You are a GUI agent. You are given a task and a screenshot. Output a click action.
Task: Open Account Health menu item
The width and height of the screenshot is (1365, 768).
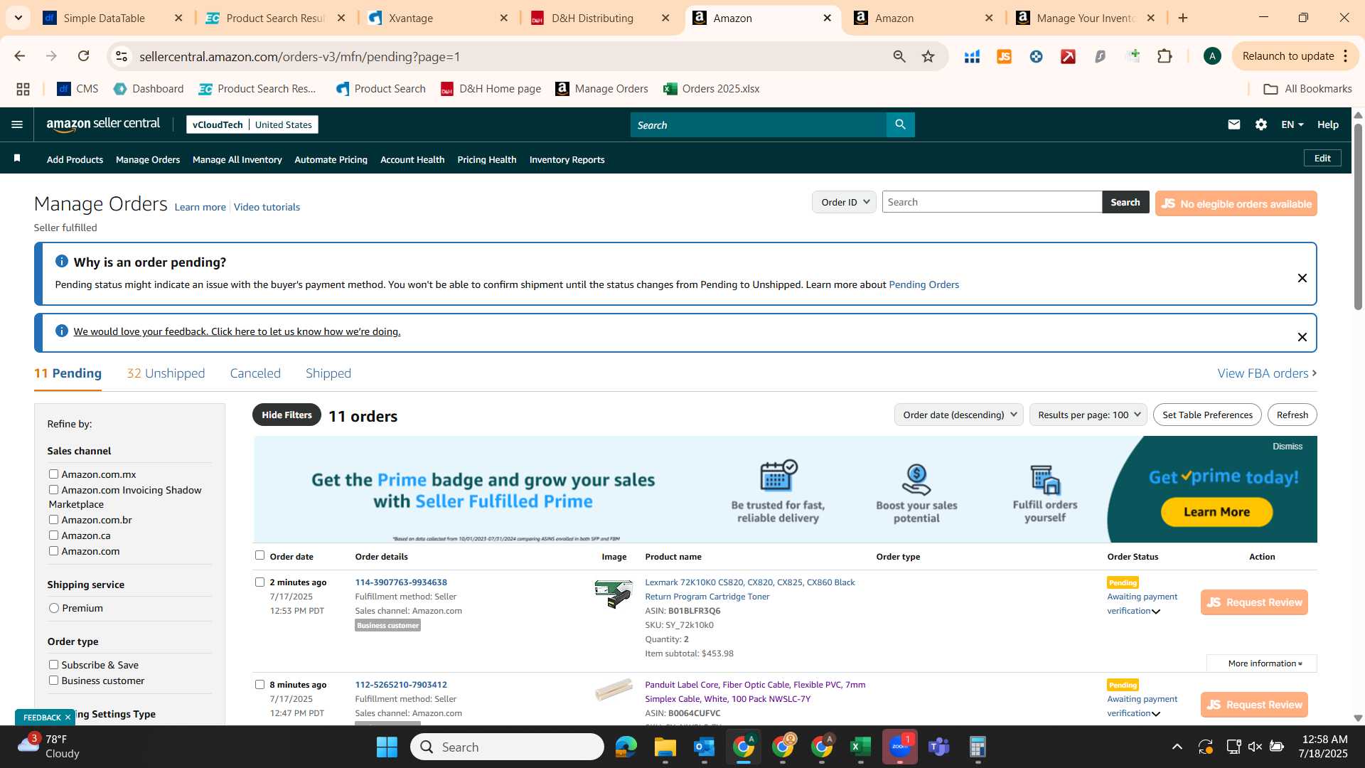click(412, 159)
